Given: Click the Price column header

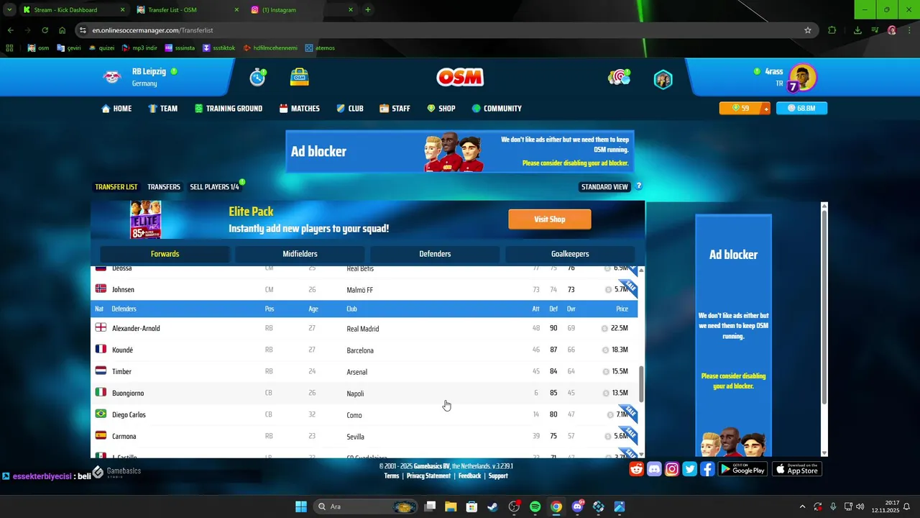Looking at the screenshot, I should [622, 309].
